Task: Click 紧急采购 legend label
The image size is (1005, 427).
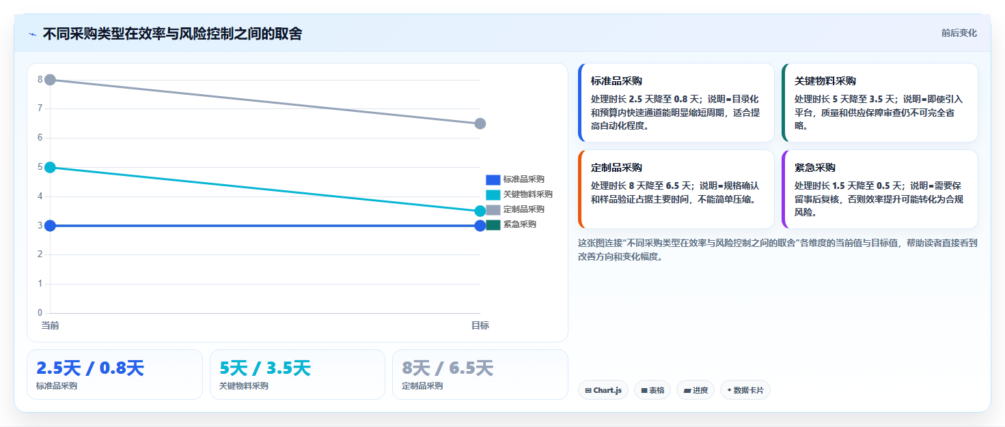Action: [x=520, y=224]
